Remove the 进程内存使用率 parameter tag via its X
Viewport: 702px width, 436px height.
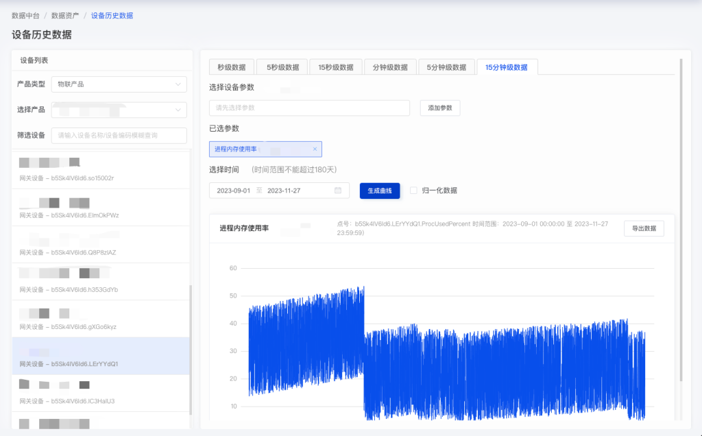315,149
